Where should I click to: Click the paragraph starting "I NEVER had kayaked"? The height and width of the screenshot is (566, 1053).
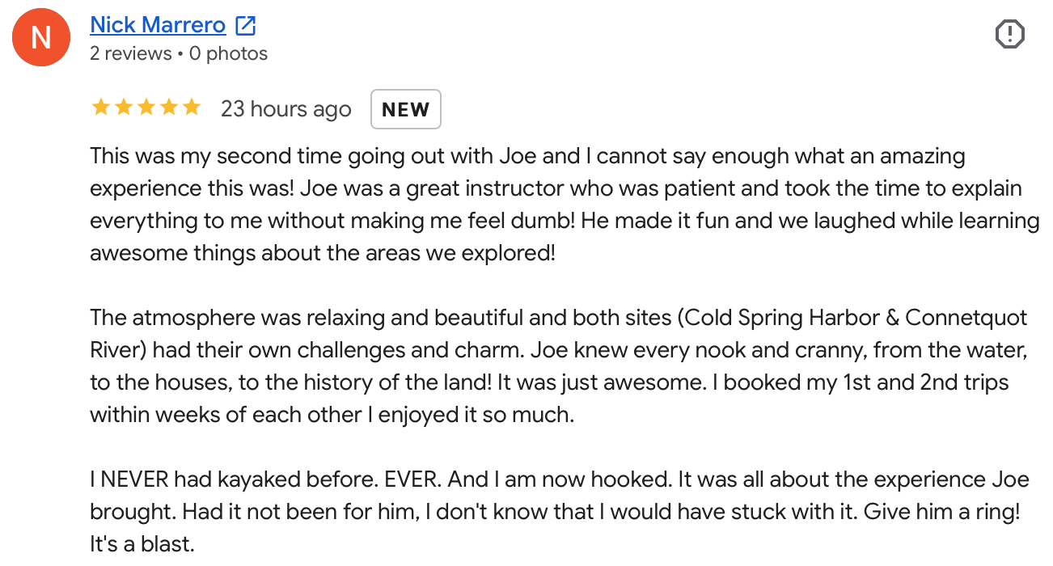pos(560,511)
